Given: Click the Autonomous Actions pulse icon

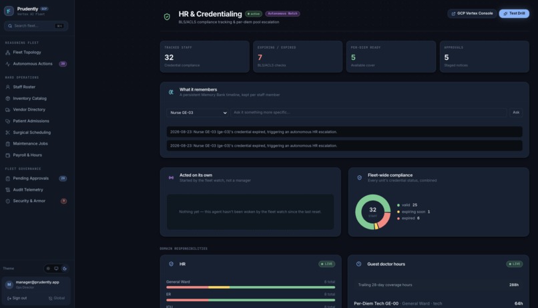Looking at the screenshot, I should pyautogui.click(x=7, y=64).
